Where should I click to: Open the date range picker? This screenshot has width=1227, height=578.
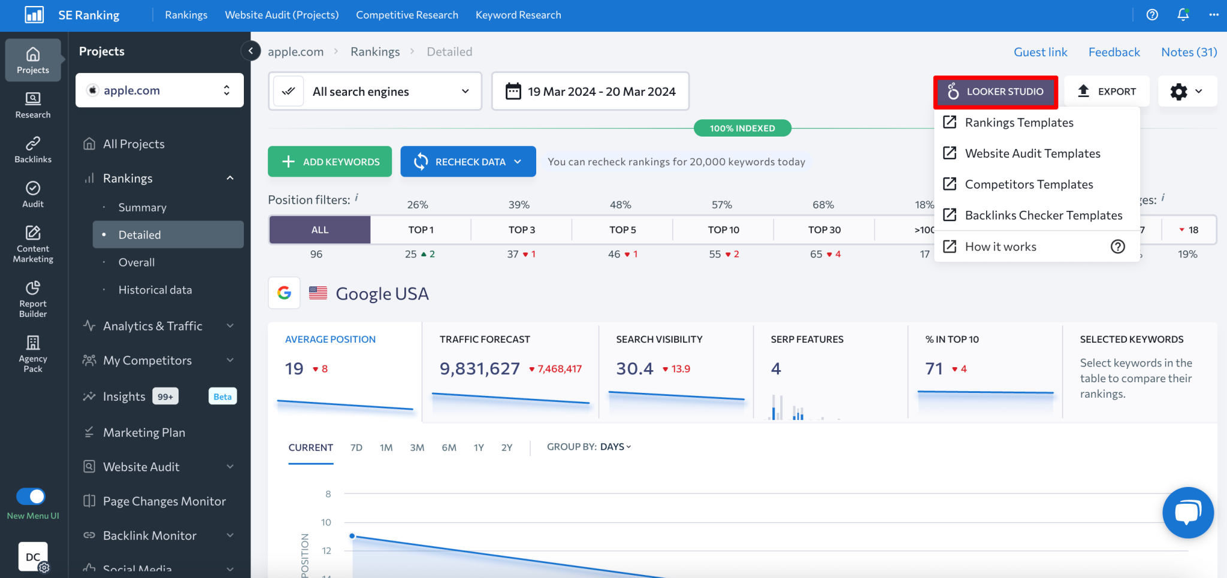[x=590, y=91]
